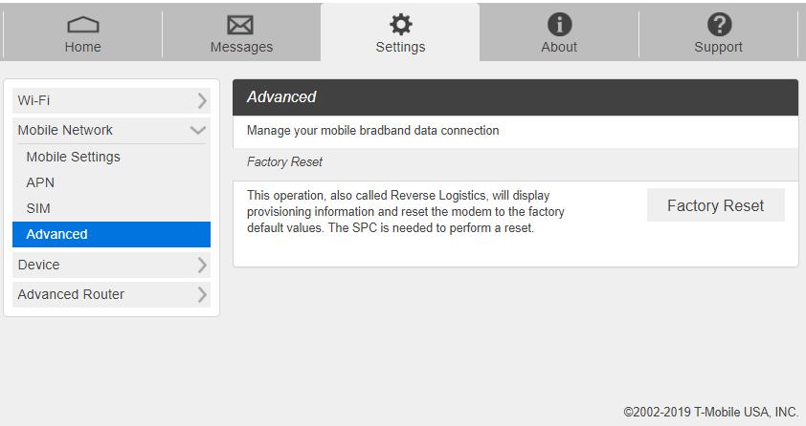Click the Messages envelope icon
The height and width of the screenshot is (426, 806).
coord(241,24)
